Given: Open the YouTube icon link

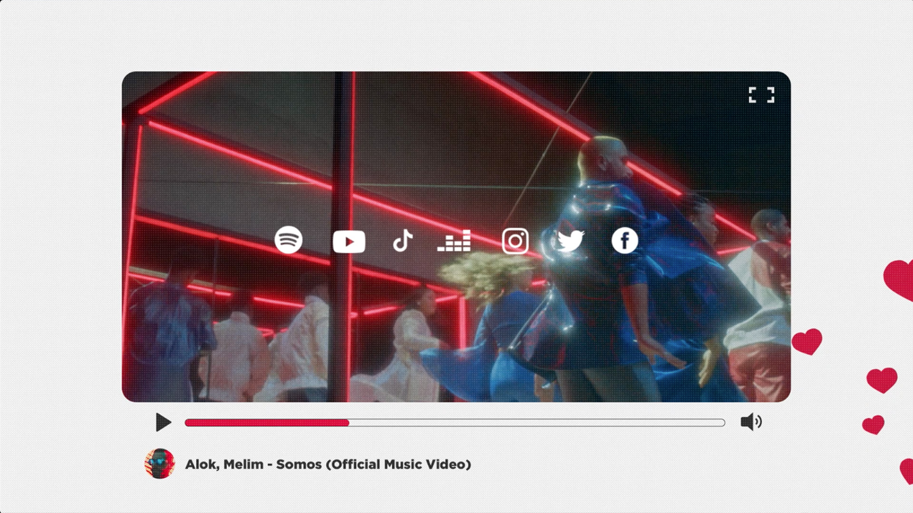Looking at the screenshot, I should [349, 242].
